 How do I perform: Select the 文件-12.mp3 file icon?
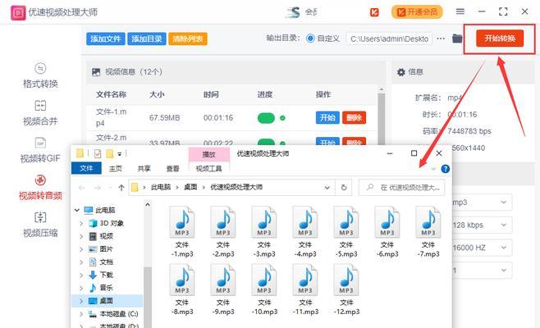(346, 280)
